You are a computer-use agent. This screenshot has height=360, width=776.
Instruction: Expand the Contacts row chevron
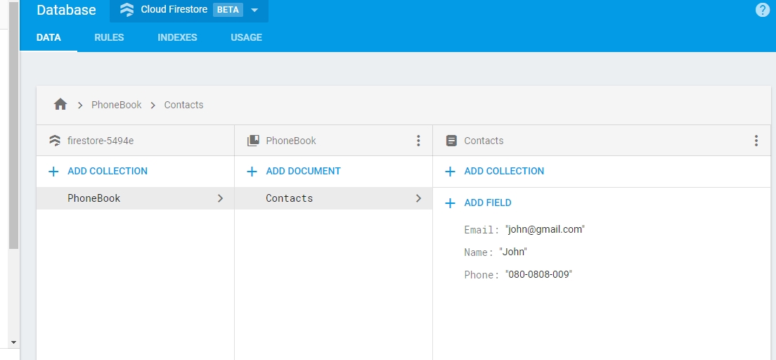418,198
